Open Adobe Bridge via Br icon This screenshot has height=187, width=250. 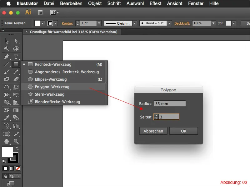[41, 12]
